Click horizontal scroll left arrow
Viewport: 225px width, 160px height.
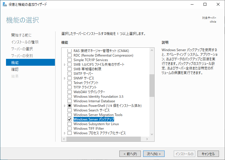point(64,139)
